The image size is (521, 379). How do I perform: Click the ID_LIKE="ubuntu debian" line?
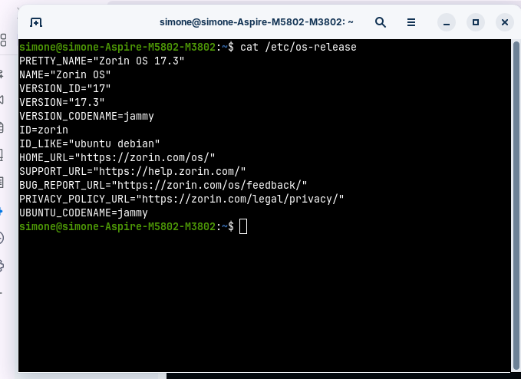[89, 143]
